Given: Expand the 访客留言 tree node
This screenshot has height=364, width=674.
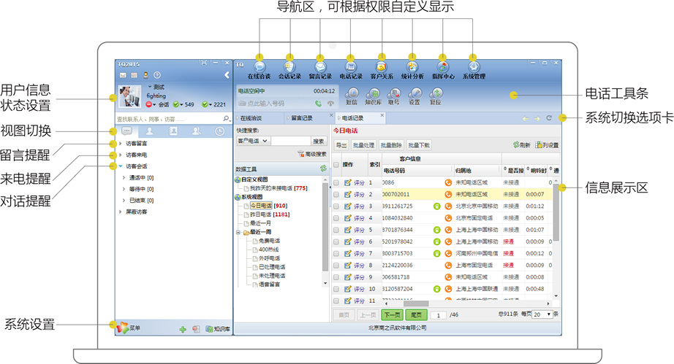Looking at the screenshot, I should point(121,144).
